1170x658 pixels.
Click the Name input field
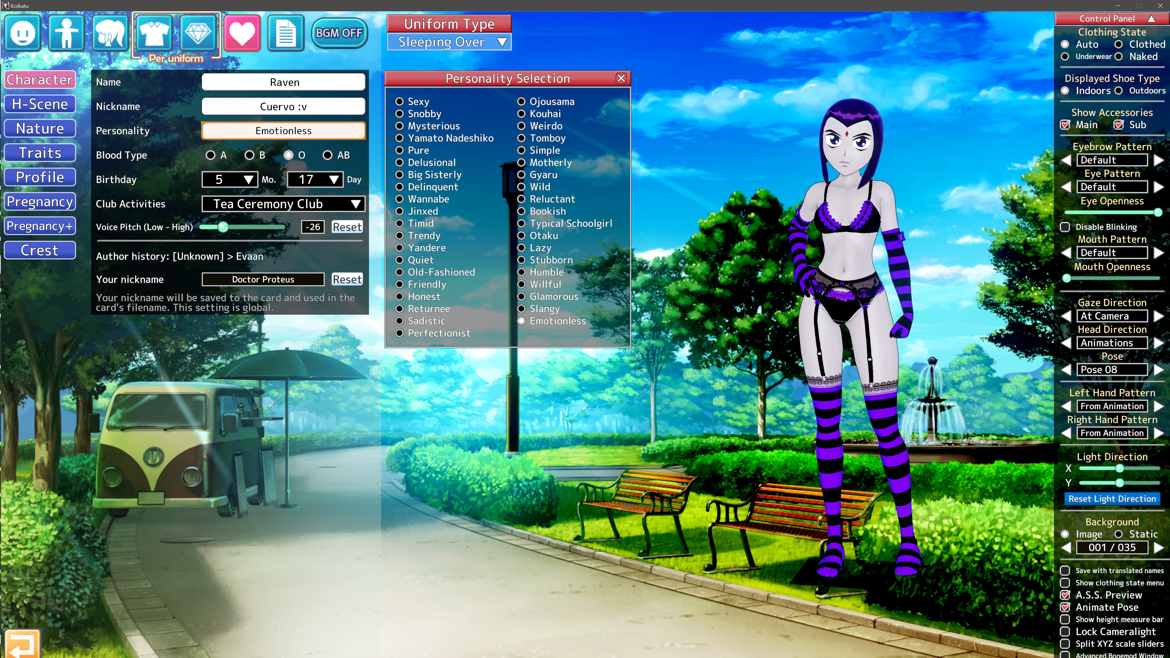283,82
